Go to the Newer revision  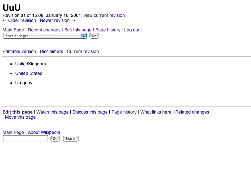point(58,20)
